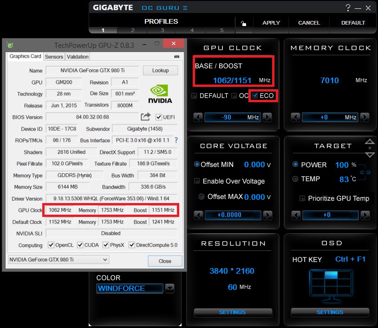Check the OC clock mode checkbox
This screenshot has height=328, width=378.
(x=234, y=96)
